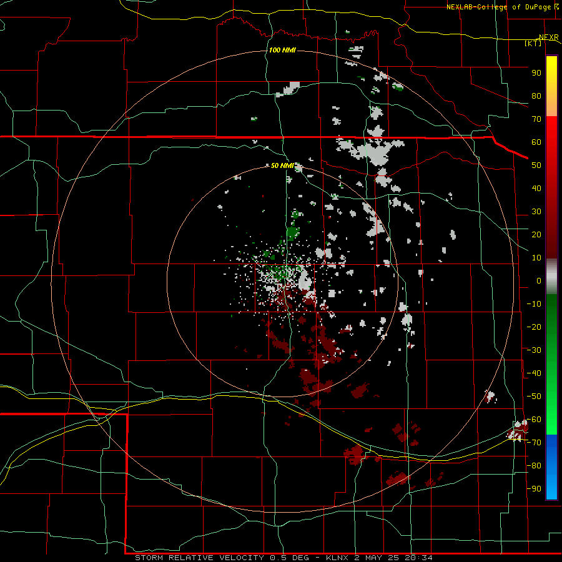The height and width of the screenshot is (562, 562).
Task: Click the -20 knot scale label
Action: (x=534, y=327)
